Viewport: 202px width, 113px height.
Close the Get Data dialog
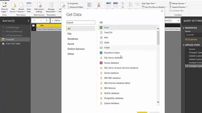pos(162,11)
